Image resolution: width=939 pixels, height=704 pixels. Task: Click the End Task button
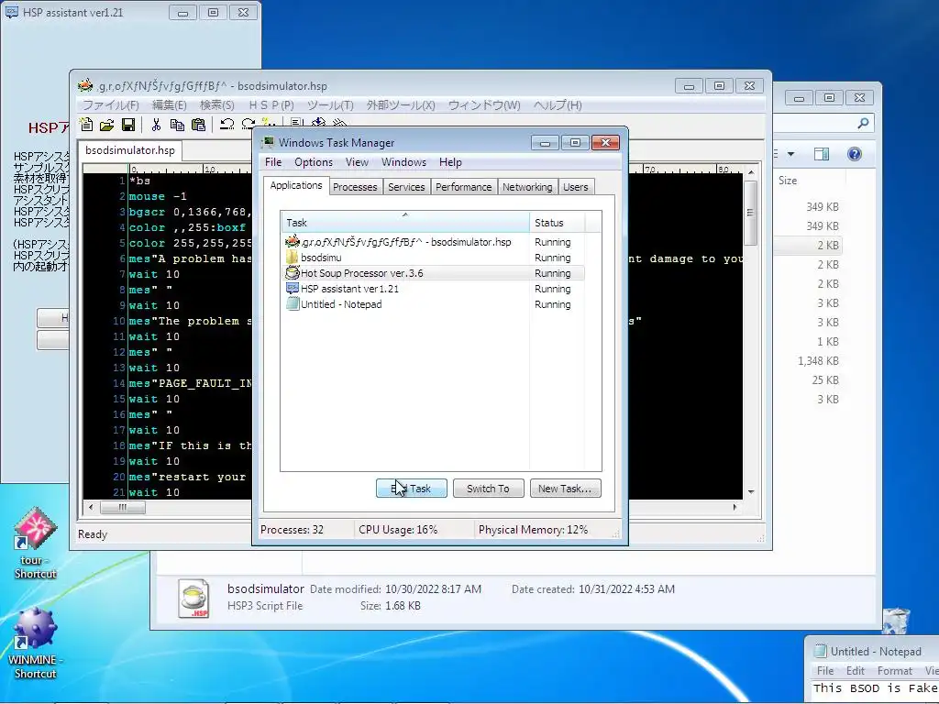(412, 489)
